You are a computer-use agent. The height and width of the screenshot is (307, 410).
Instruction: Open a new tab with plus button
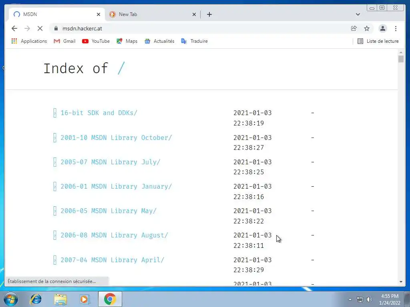point(209,14)
